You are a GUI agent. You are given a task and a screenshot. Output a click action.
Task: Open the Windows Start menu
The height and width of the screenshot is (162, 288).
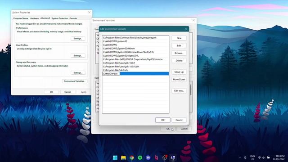coord(115,157)
